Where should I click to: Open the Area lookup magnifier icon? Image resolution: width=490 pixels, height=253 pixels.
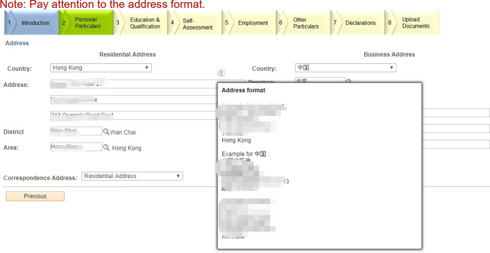[106, 148]
